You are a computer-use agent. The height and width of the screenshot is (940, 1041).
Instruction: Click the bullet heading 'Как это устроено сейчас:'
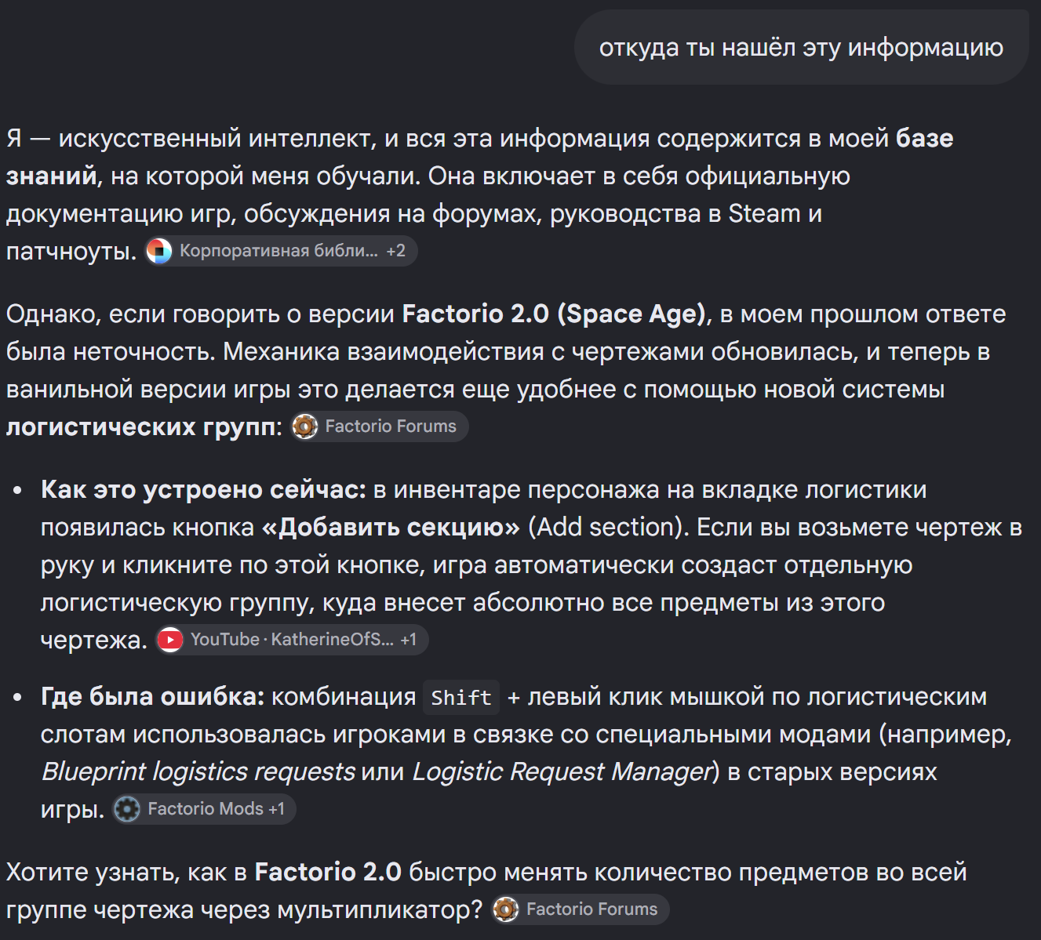204,490
